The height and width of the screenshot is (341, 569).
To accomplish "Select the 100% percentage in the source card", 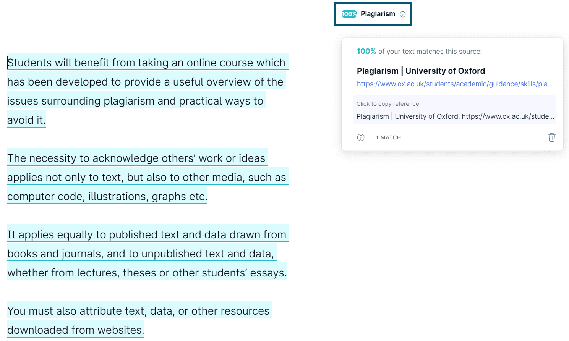I will [366, 51].
